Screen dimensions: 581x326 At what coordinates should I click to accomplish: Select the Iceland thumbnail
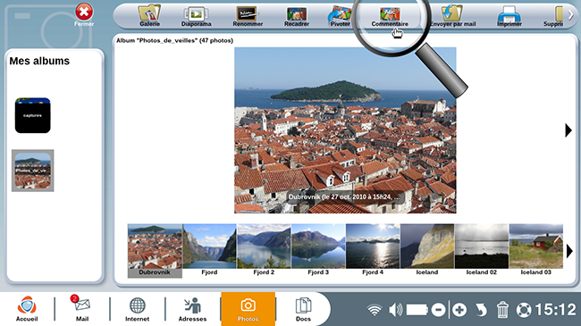(427, 250)
